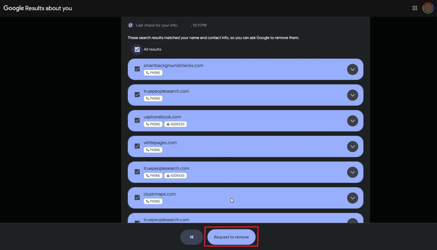Click the Google Results about you title
437x250 pixels.
coord(38,8)
